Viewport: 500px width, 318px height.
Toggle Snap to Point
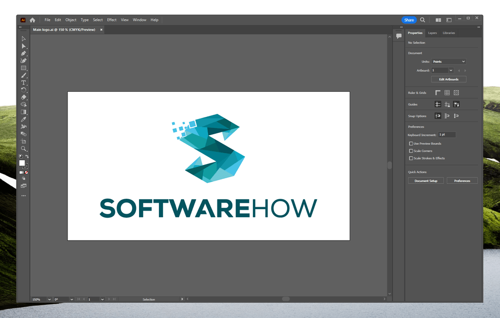coord(438,116)
